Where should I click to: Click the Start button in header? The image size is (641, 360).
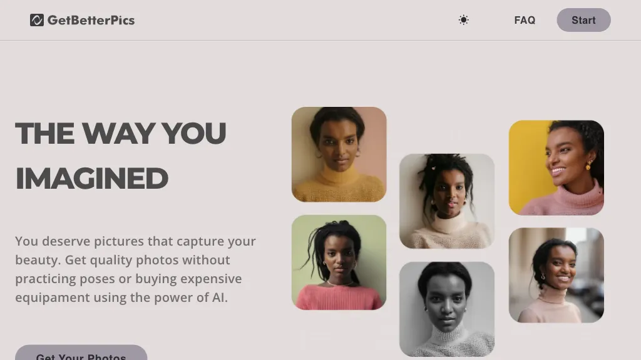click(x=583, y=20)
